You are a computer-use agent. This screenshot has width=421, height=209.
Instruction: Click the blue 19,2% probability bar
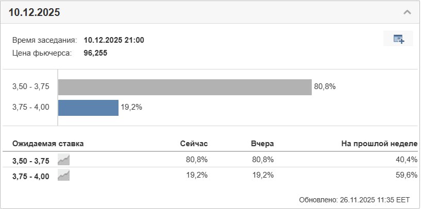click(x=88, y=108)
